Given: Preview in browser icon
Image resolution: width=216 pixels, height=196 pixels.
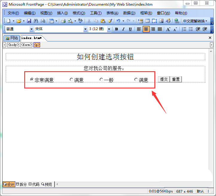Looking at the screenshot, I should (x=70, y=21).
